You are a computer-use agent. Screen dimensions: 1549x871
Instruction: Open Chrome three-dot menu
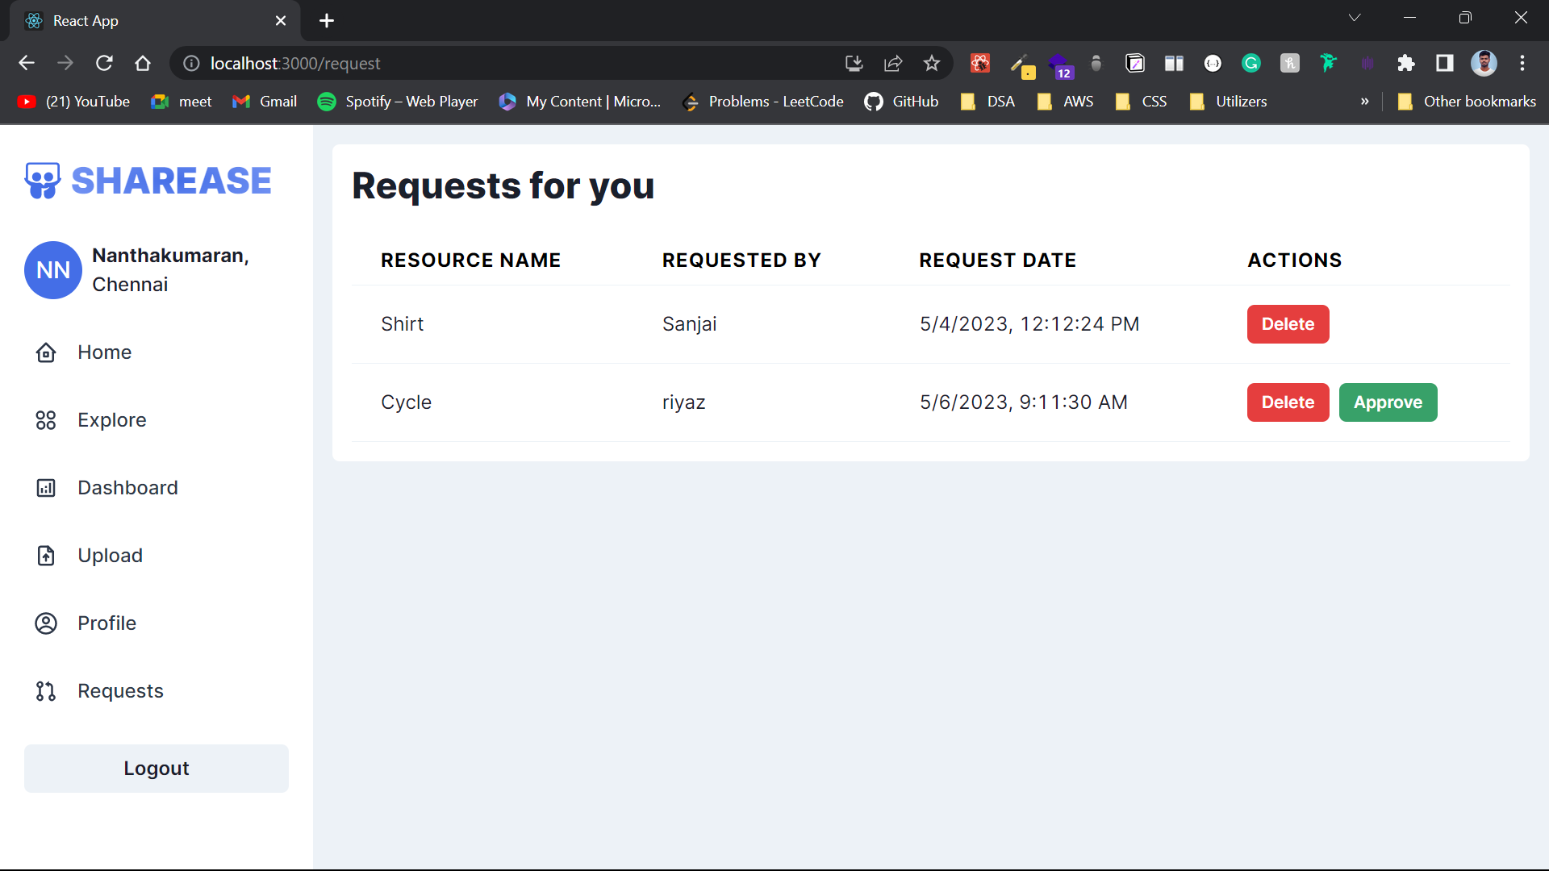coord(1522,63)
